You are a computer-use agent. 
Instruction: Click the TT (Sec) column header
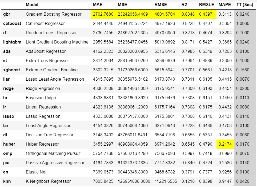244,5
